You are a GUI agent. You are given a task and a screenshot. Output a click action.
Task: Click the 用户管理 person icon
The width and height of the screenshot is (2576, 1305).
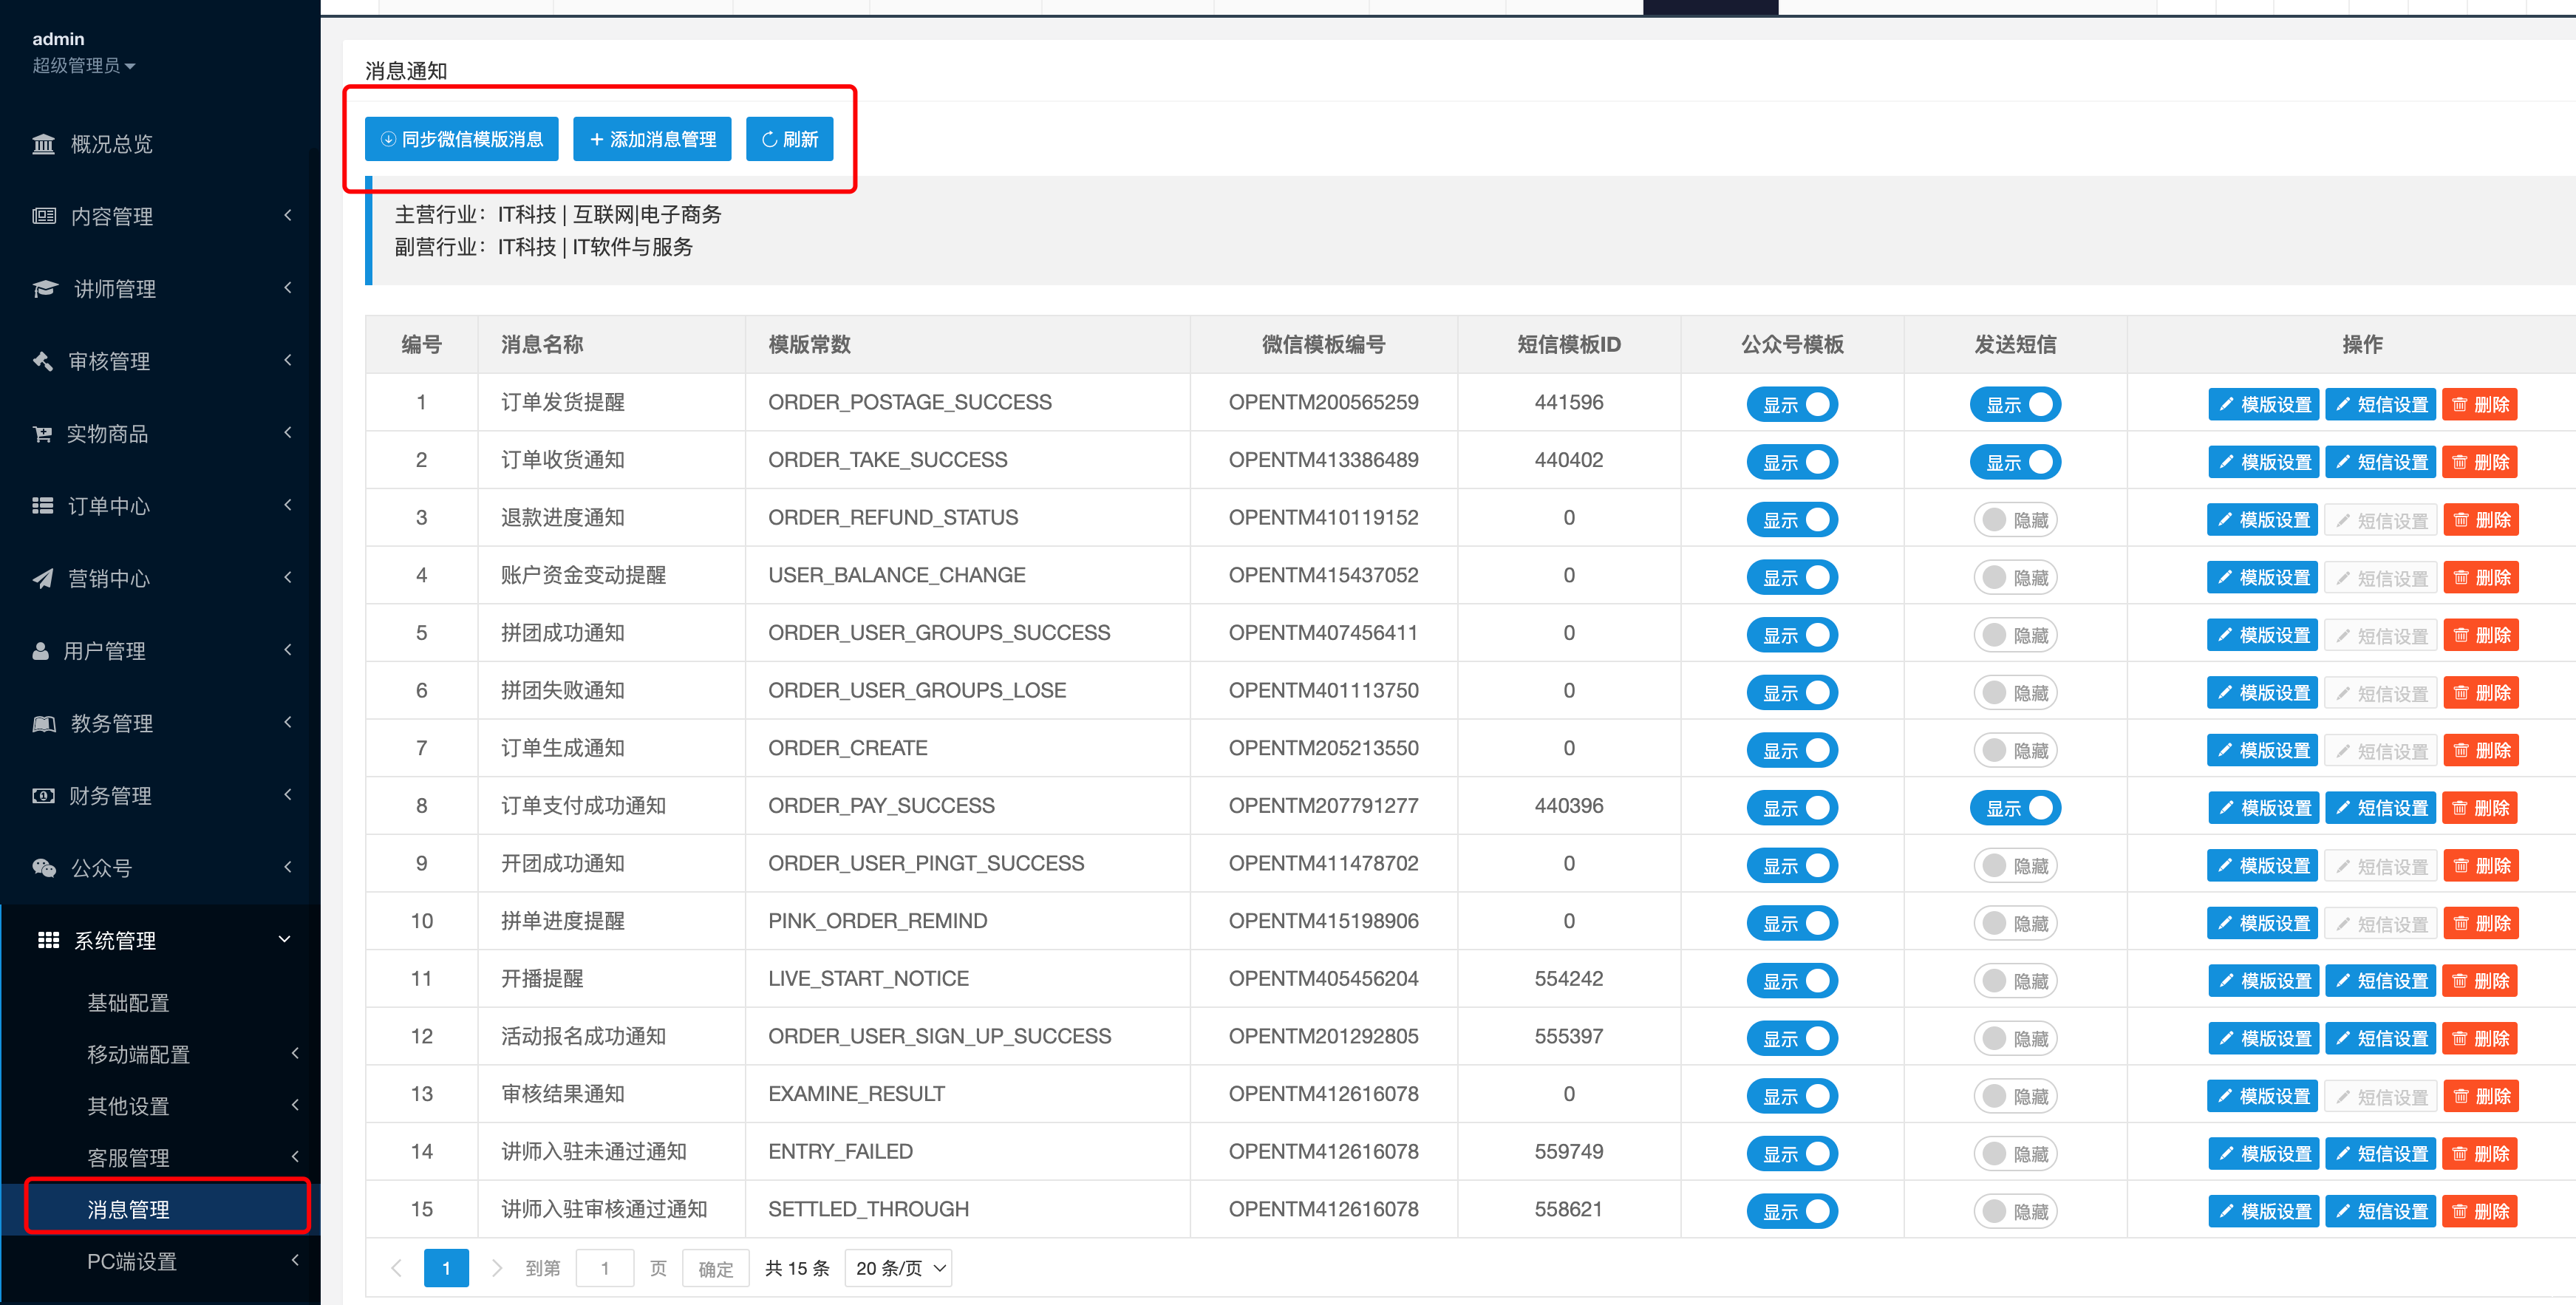click(x=41, y=651)
